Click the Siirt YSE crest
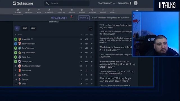The image size is (180, 101). pos(20,75)
